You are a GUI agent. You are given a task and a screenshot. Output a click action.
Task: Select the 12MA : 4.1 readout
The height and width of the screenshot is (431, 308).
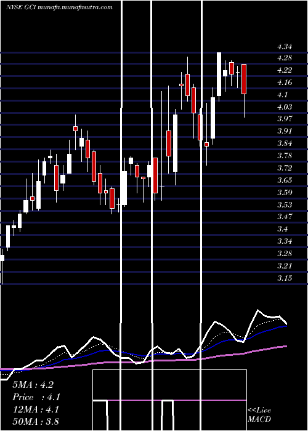(x=36, y=409)
